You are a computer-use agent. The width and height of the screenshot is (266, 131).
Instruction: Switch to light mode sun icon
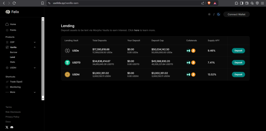(x=209, y=14)
